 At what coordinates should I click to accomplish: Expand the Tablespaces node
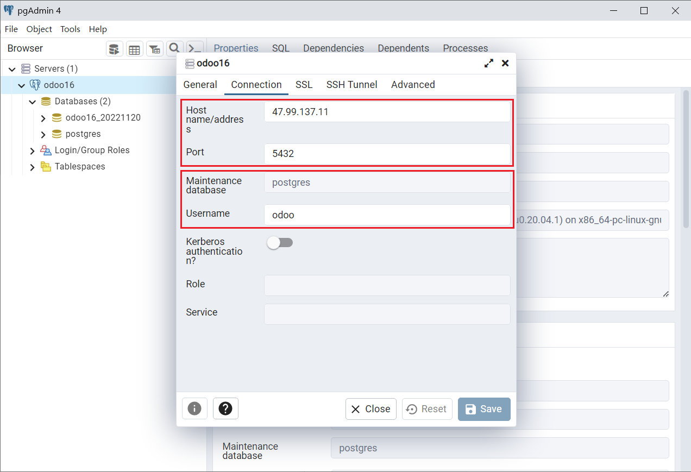pos(33,167)
